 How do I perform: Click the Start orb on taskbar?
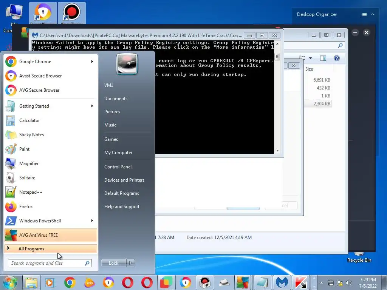(x=10, y=282)
